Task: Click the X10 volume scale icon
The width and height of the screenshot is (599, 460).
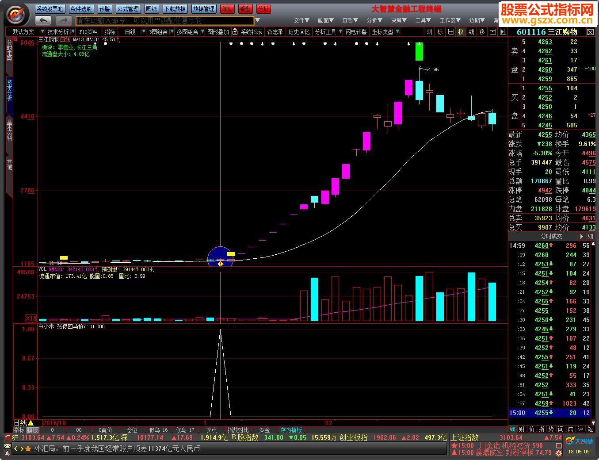Action: (31, 318)
